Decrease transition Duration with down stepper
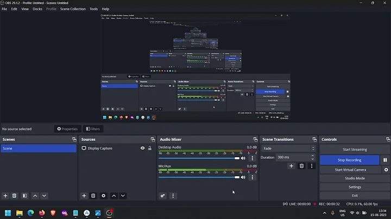Viewport: 391px width, 219px height. pyautogui.click(x=313, y=159)
